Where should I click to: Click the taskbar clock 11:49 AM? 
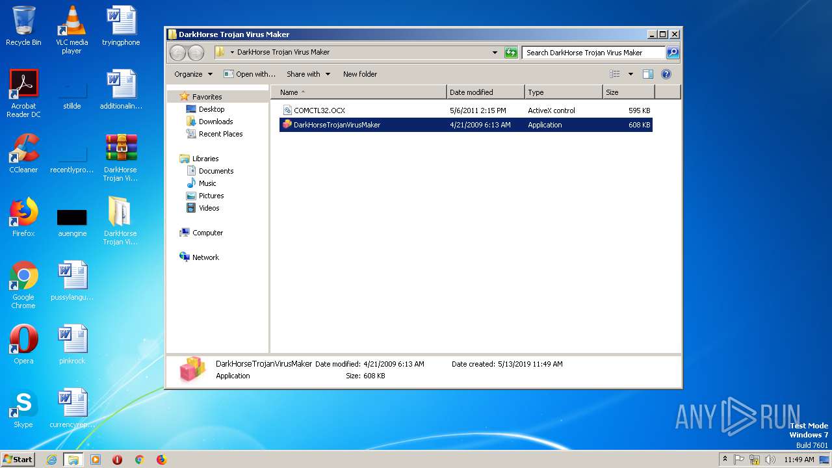pos(799,460)
